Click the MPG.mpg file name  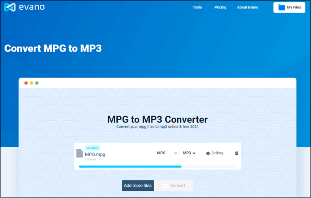click(95, 154)
